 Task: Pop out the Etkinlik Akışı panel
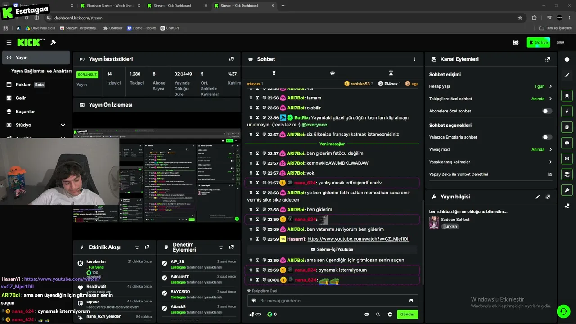coord(147,247)
